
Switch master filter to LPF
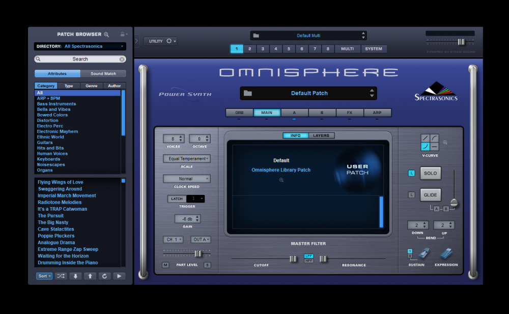tap(308, 256)
